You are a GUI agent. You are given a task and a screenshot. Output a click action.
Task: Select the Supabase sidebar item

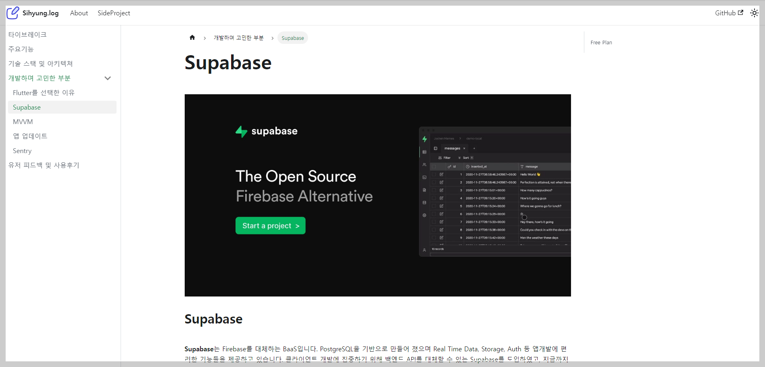point(62,107)
